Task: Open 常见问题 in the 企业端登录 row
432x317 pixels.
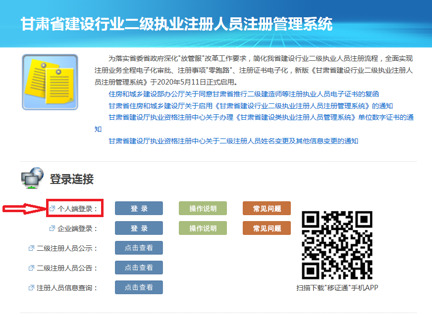Action: [x=267, y=228]
